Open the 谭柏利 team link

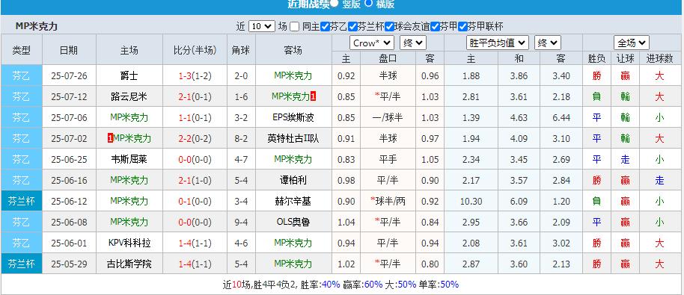(x=293, y=180)
